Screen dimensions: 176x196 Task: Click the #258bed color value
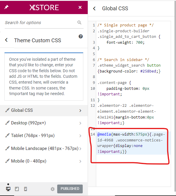click(x=148, y=71)
